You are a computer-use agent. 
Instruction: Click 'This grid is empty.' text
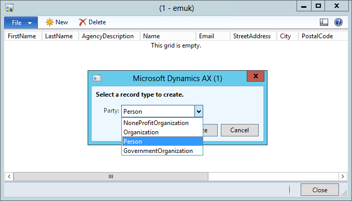point(176,45)
